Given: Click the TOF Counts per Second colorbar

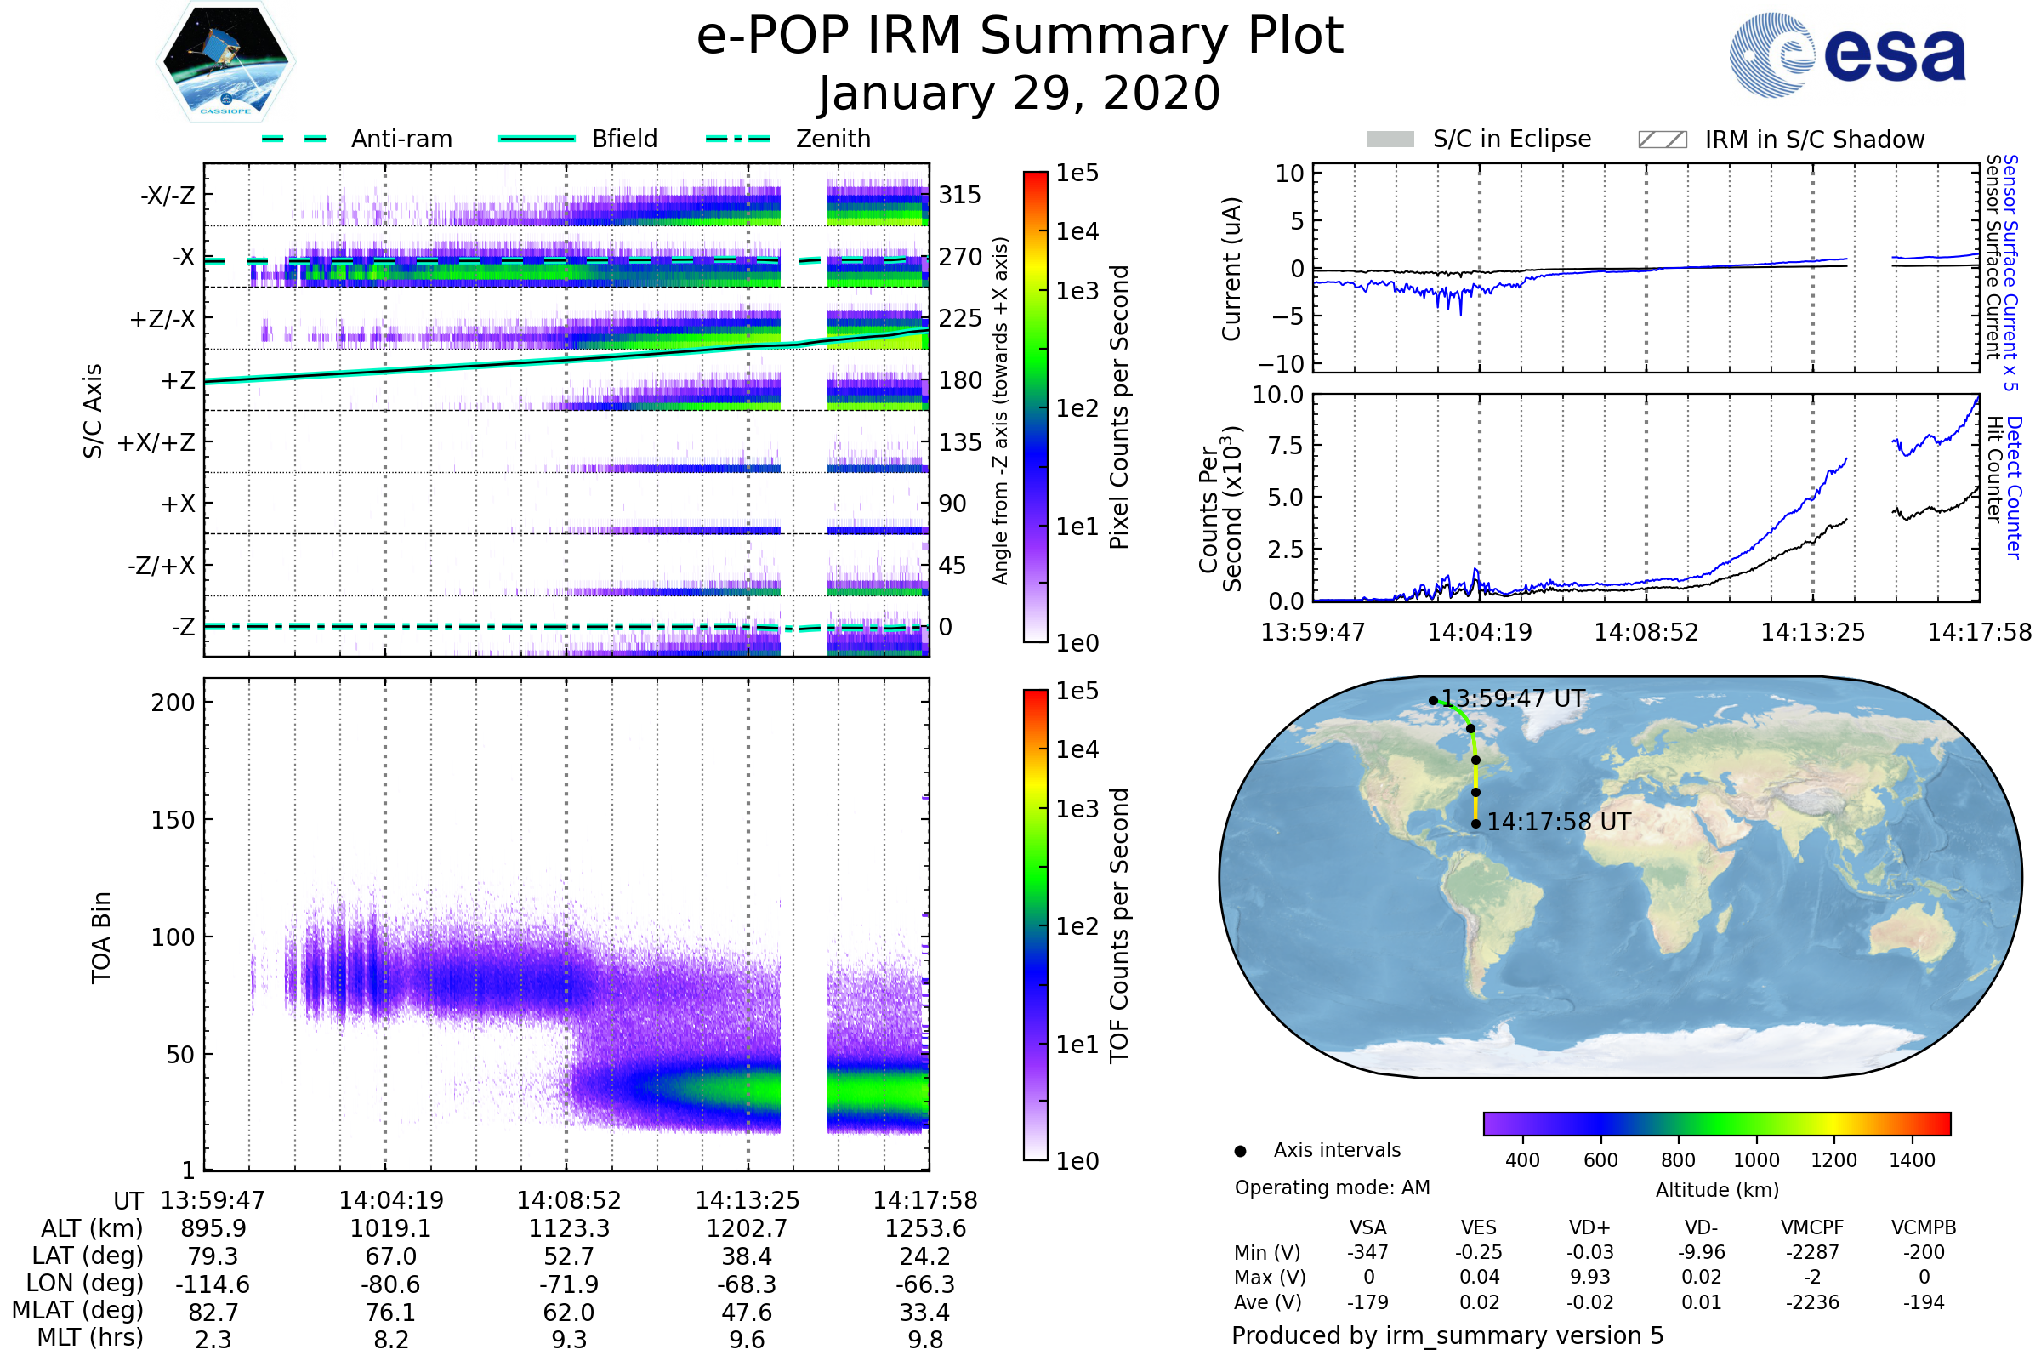Looking at the screenshot, I should pos(1035,925).
